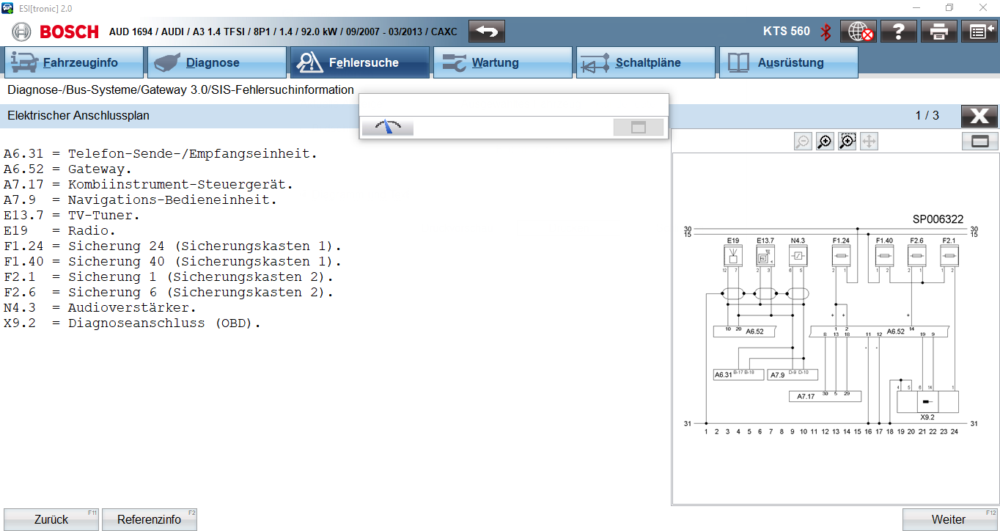Open the Fahrzeuginfo tab
Image resolution: width=1000 pixels, height=531 pixels.
coord(73,63)
